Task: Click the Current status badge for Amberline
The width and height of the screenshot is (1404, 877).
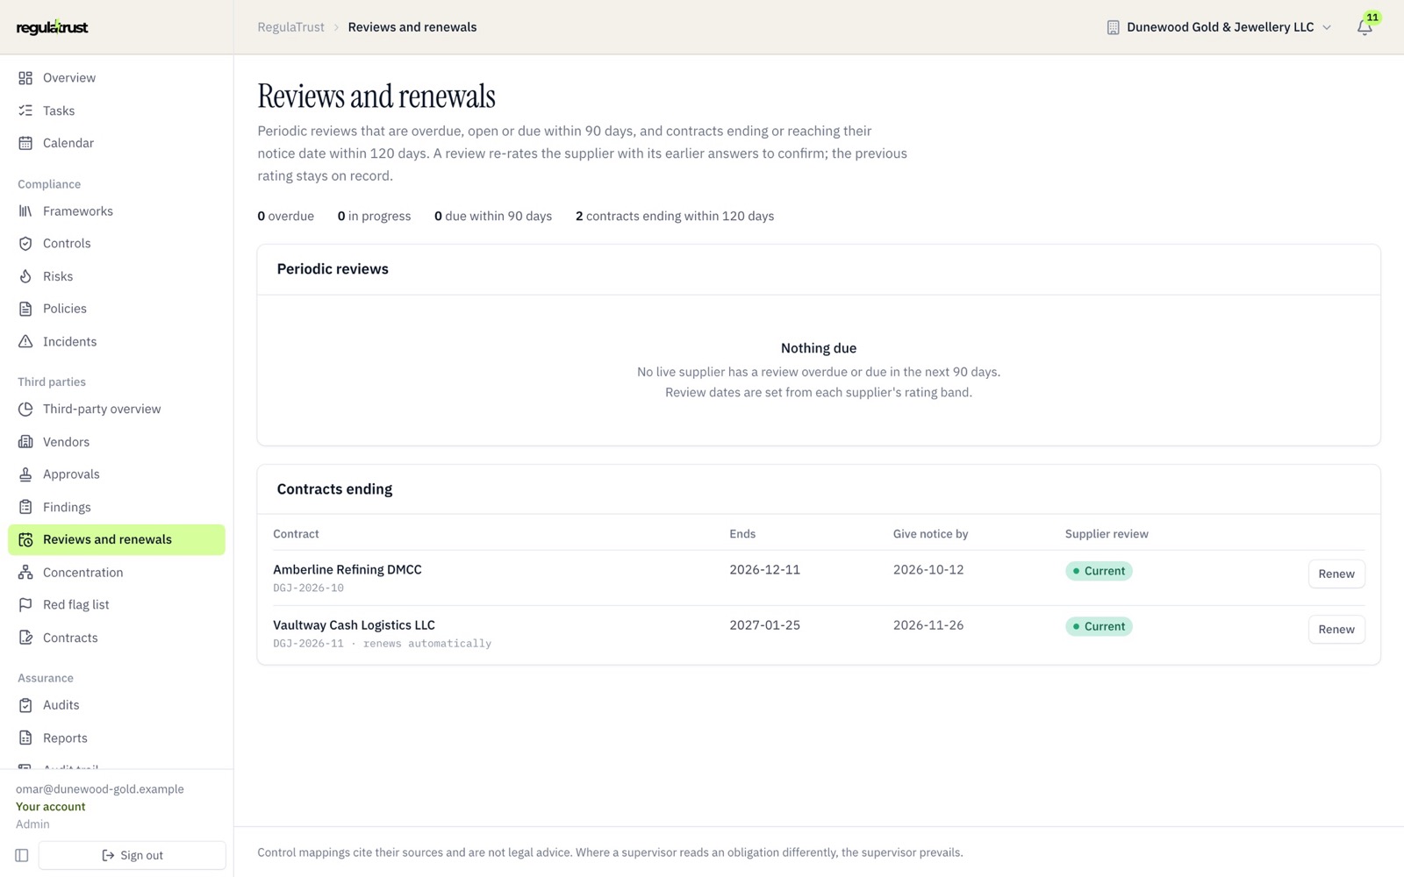Action: [1099, 571]
